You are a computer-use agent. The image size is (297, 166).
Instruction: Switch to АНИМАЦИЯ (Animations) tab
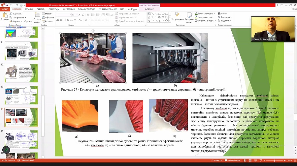click(x=69, y=9)
